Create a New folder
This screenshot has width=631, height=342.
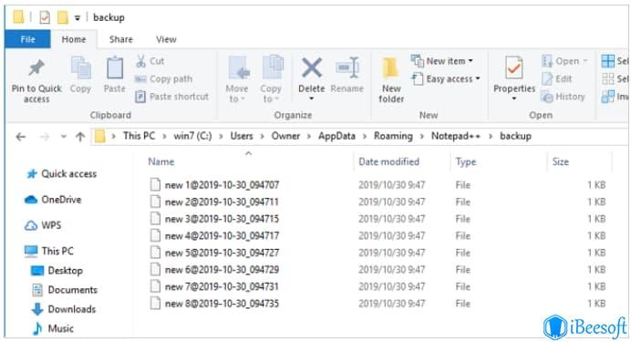point(391,80)
